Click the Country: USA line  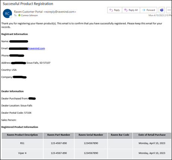click(9, 70)
